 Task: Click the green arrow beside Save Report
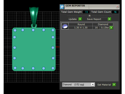coord(109,19)
